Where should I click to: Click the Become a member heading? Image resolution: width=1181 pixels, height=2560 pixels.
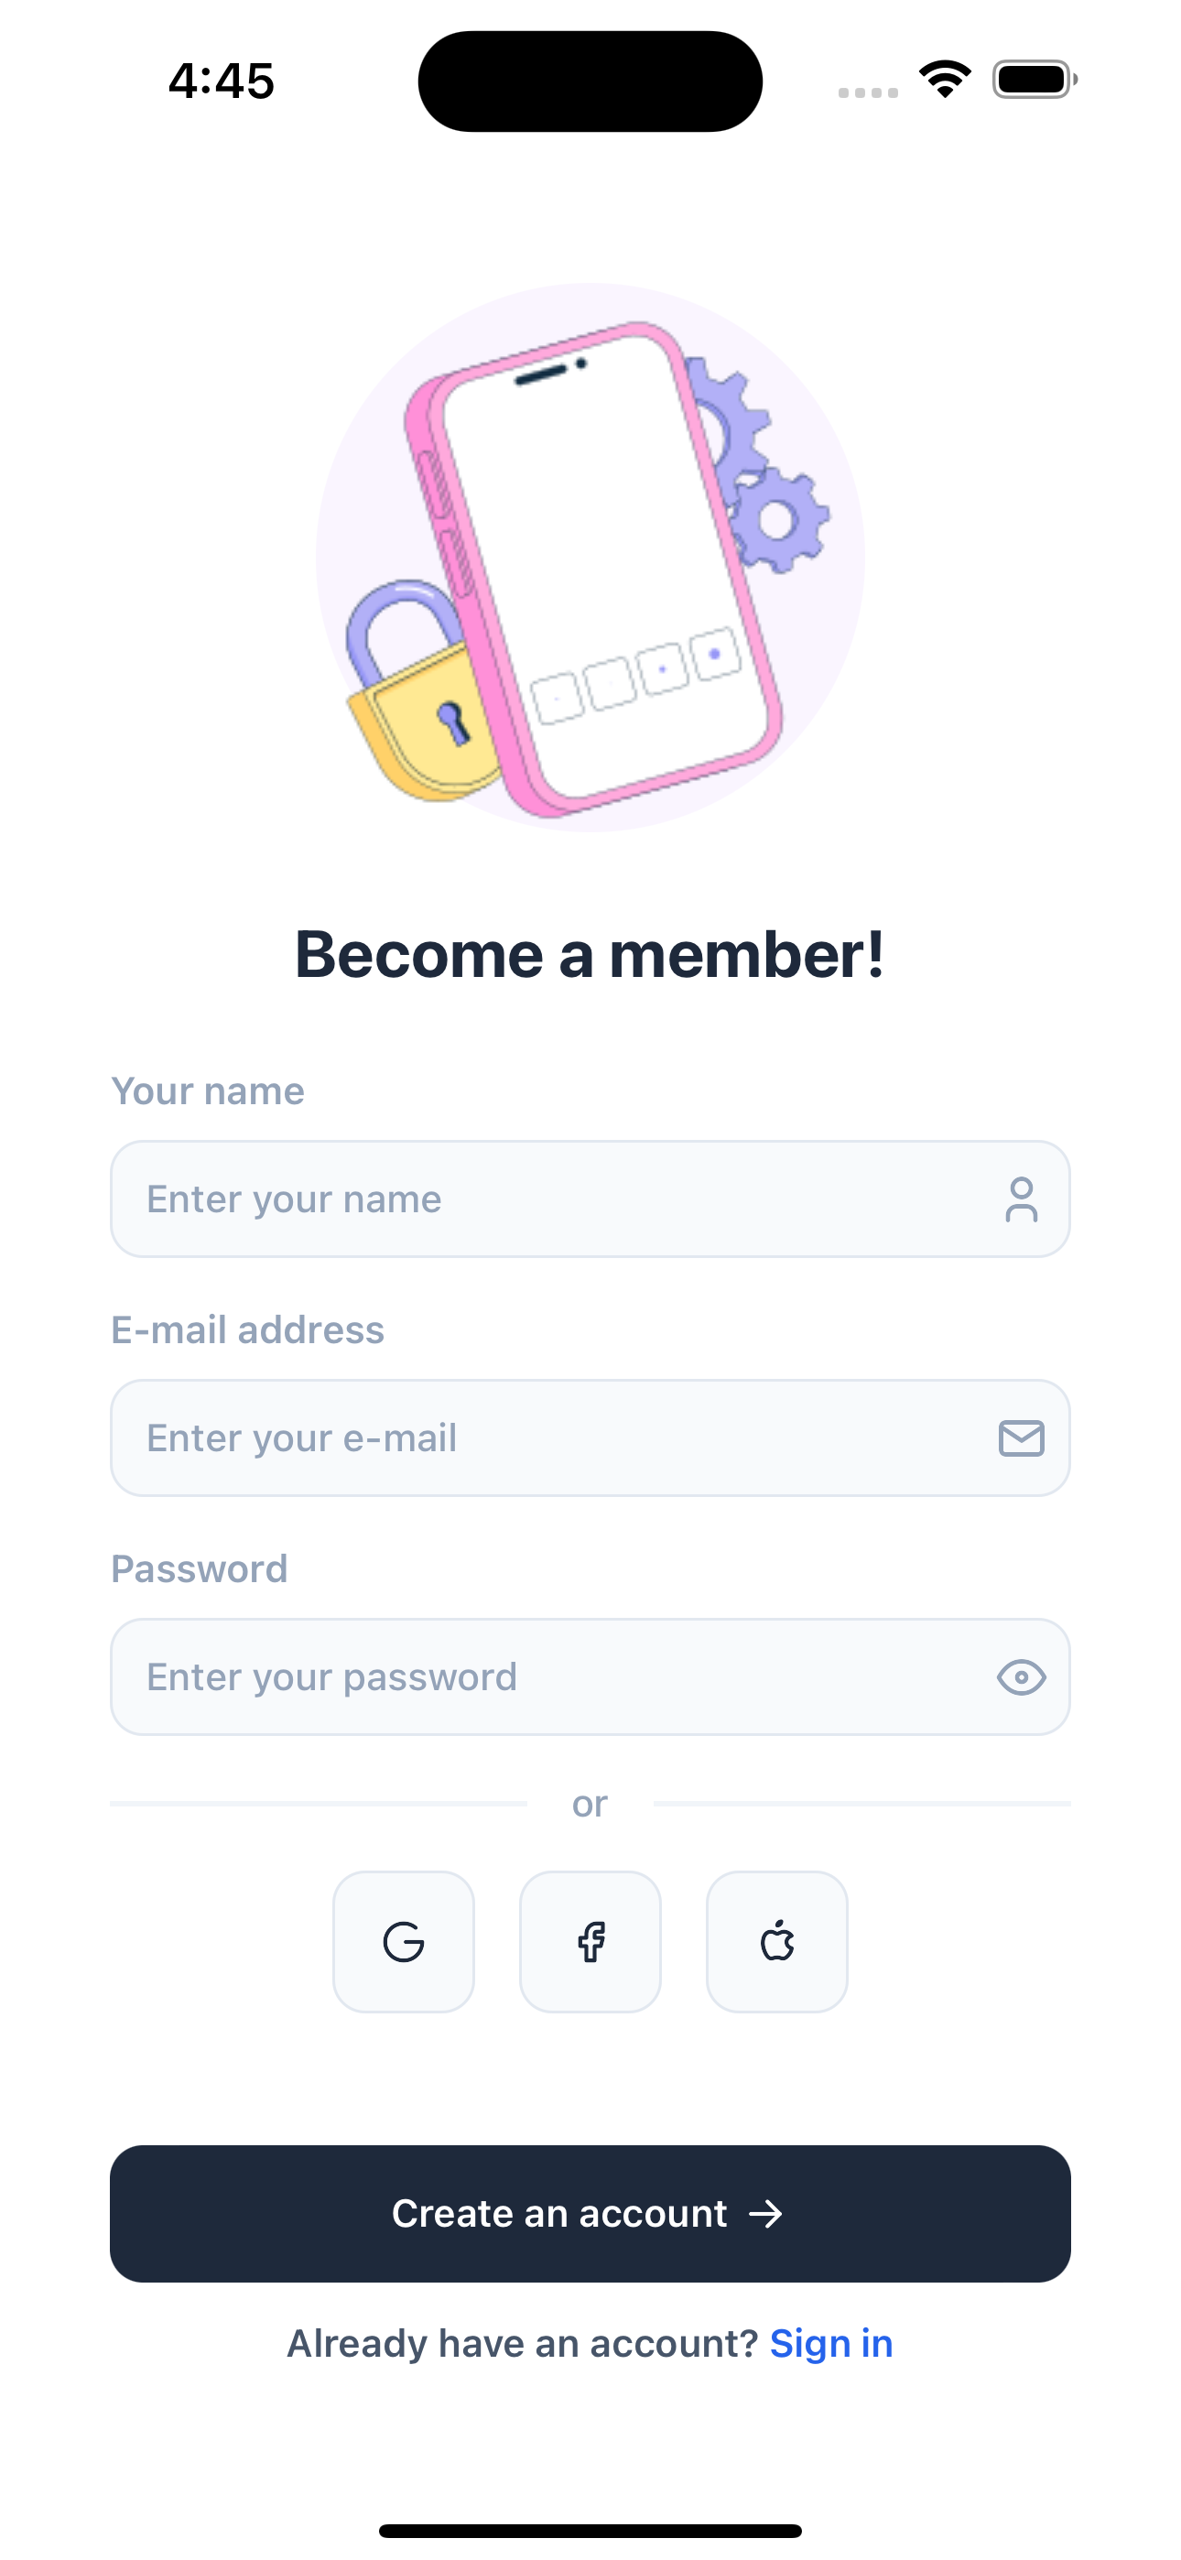point(590,955)
